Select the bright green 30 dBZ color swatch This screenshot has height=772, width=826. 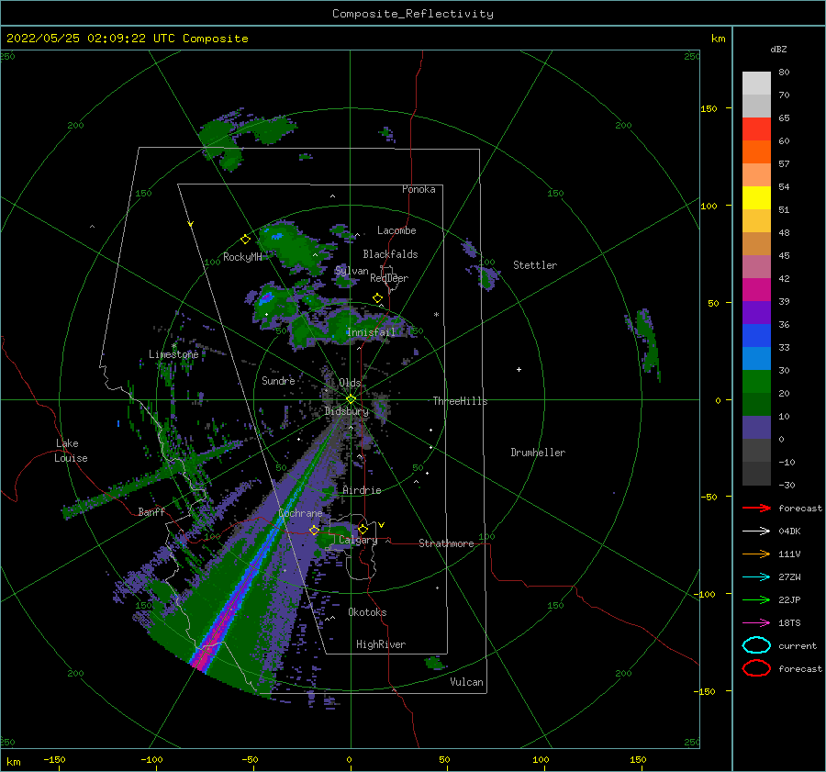pyautogui.click(x=756, y=381)
